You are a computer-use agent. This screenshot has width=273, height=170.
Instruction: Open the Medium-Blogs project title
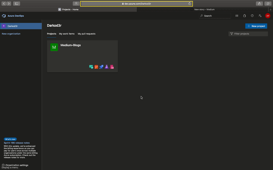[x=71, y=45]
